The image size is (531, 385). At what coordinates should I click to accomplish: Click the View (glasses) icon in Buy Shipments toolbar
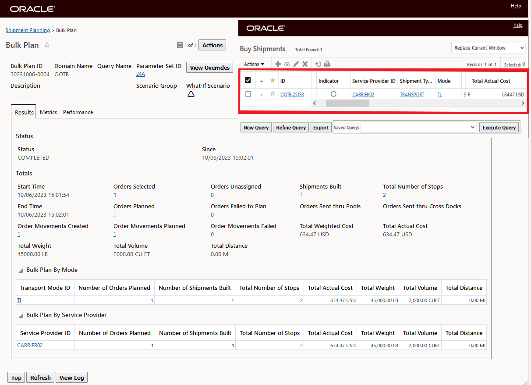(x=287, y=64)
